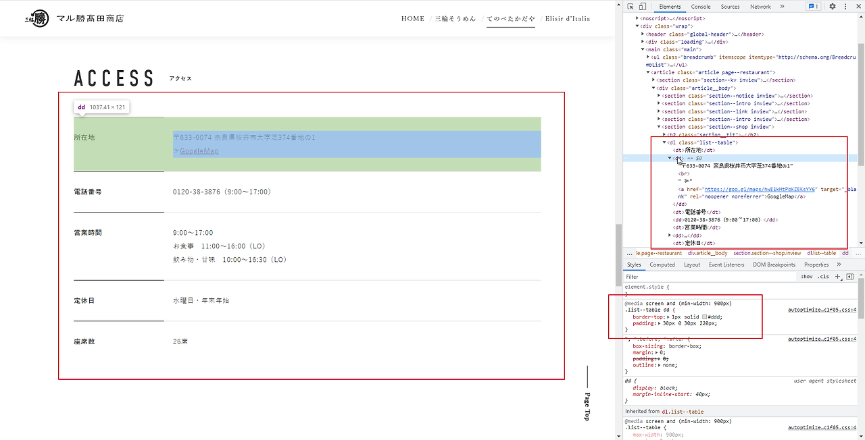
Task: Click the Marukatsu Takada logo in header
Action: (74, 18)
